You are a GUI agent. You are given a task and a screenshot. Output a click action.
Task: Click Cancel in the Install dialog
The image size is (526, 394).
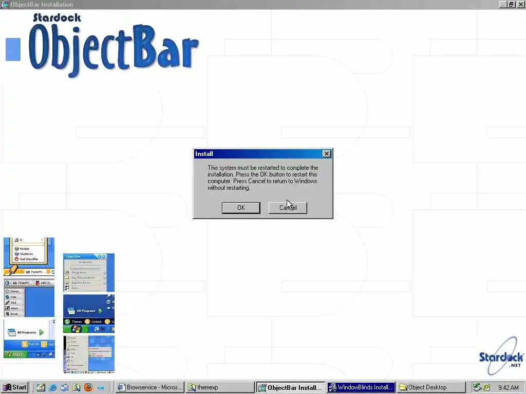pyautogui.click(x=288, y=208)
